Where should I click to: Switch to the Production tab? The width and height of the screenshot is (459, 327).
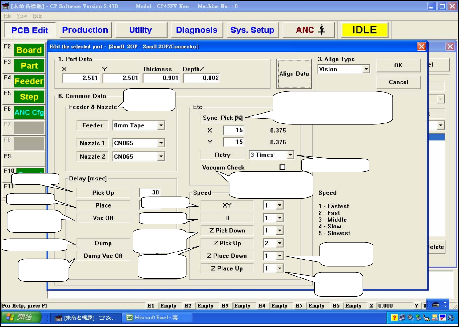85,30
